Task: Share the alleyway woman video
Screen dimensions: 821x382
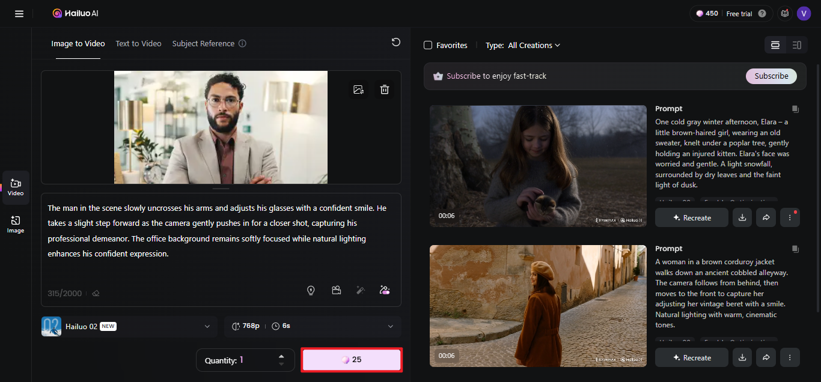Action: [x=766, y=357]
